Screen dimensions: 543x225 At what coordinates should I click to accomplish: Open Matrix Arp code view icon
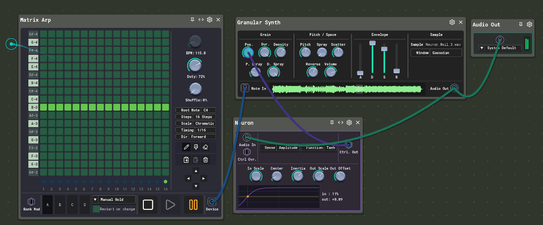[201, 20]
